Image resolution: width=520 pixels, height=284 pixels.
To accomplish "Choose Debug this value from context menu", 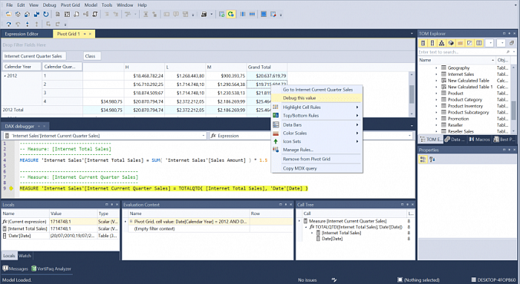I will 316,98.
